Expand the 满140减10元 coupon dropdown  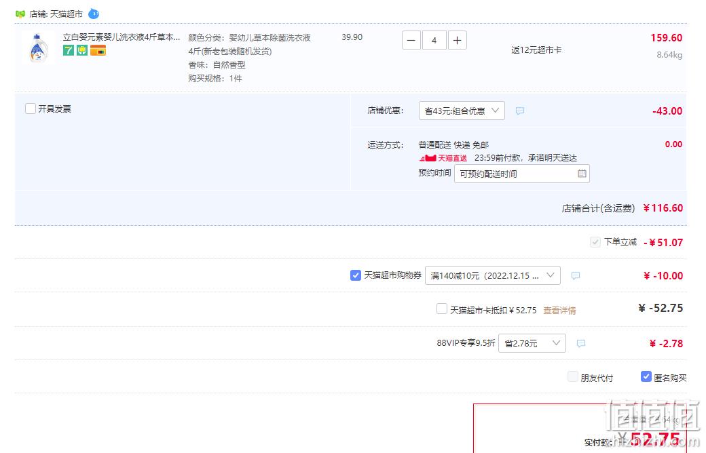[493, 275]
